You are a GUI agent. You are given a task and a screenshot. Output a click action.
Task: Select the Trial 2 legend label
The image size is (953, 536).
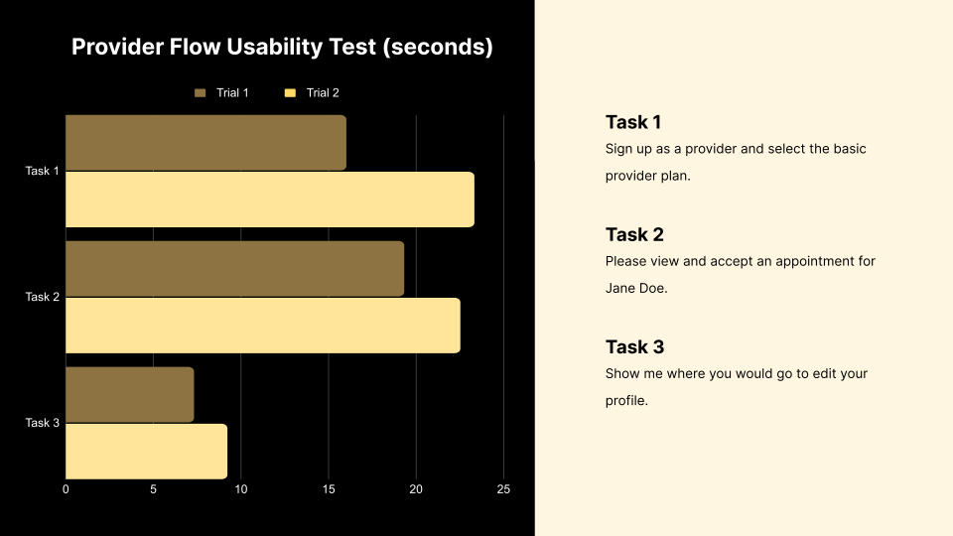pyautogui.click(x=323, y=92)
